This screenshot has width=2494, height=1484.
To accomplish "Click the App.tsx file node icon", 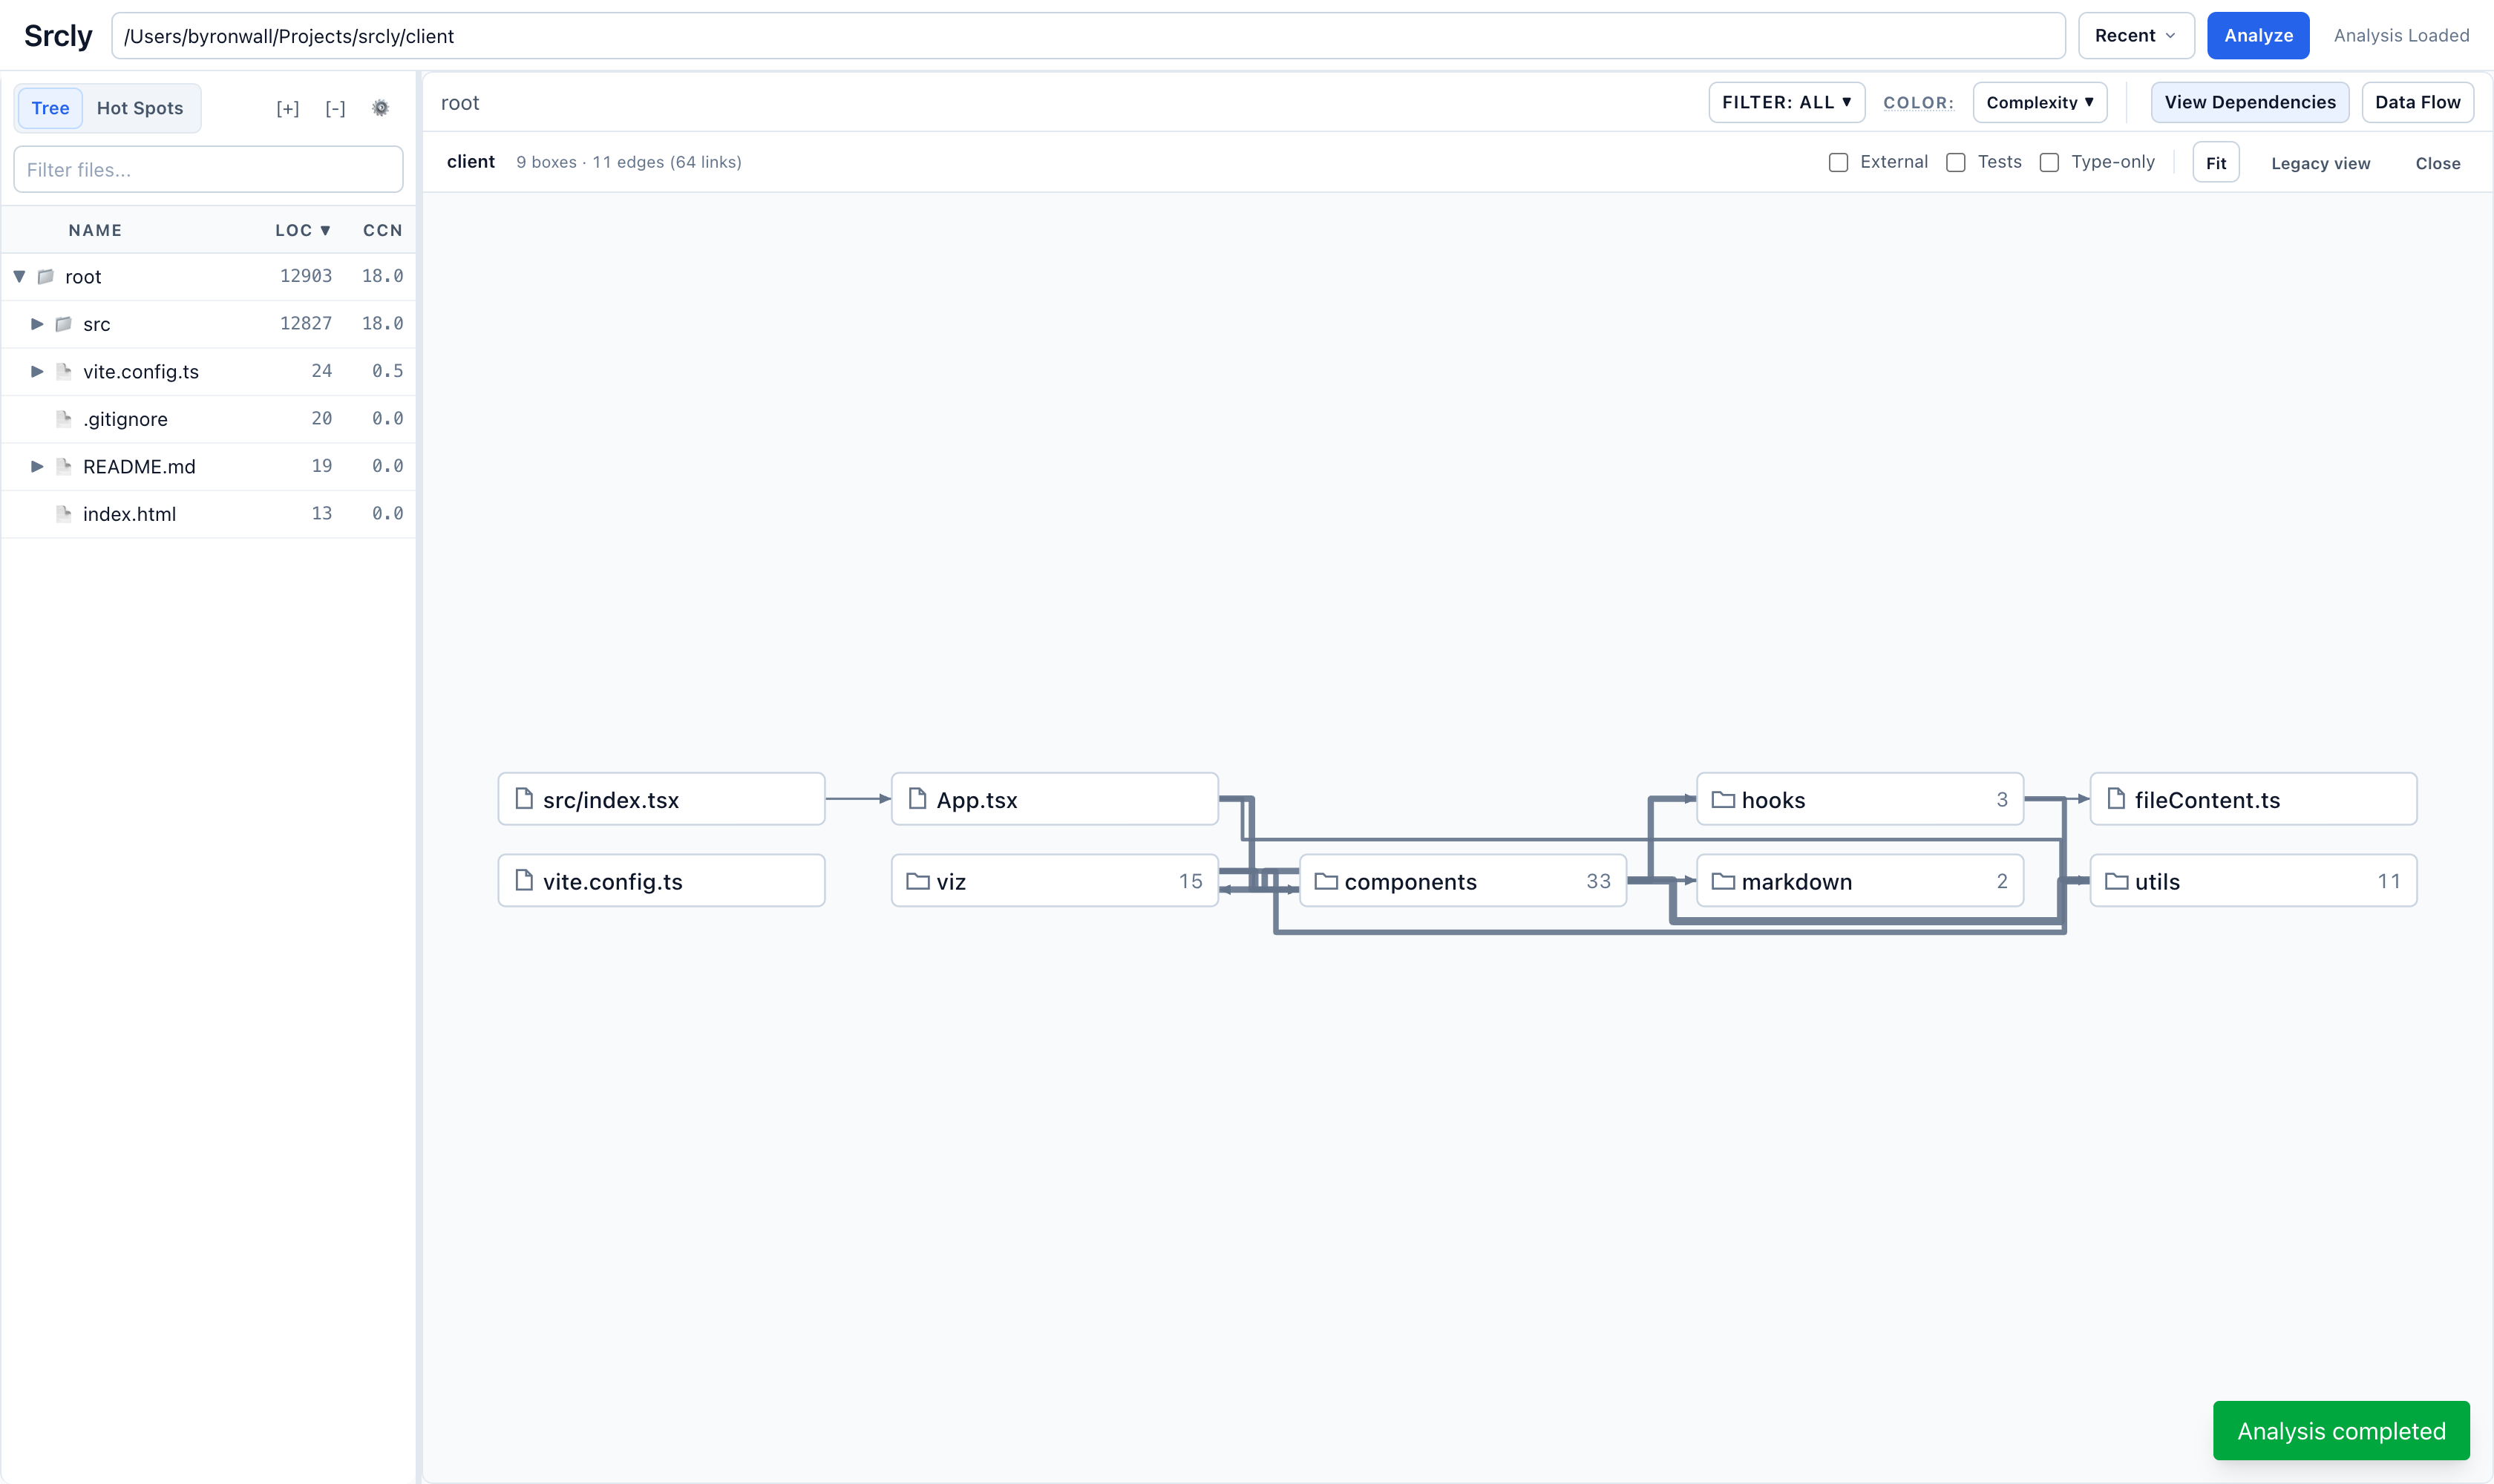I will click(x=917, y=799).
